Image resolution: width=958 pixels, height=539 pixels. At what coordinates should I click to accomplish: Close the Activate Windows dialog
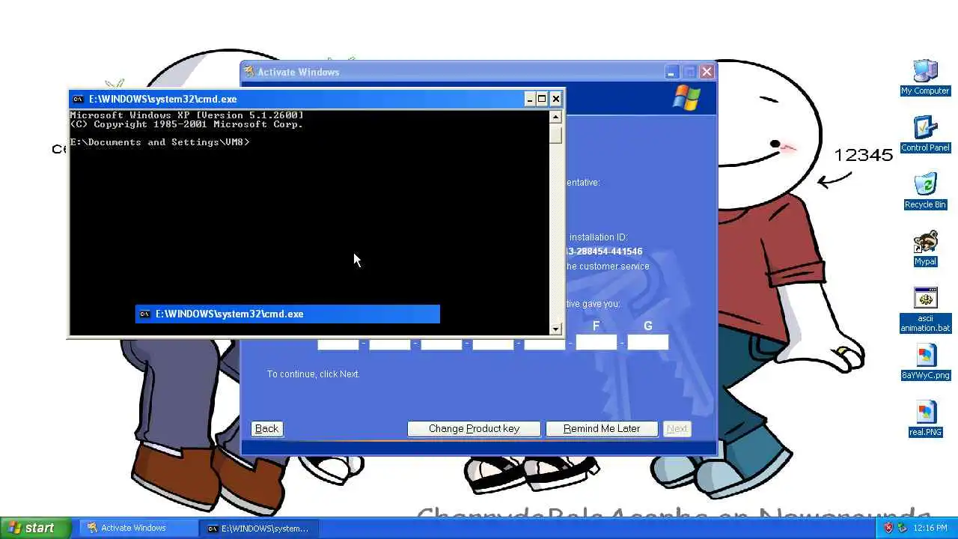pyautogui.click(x=707, y=72)
